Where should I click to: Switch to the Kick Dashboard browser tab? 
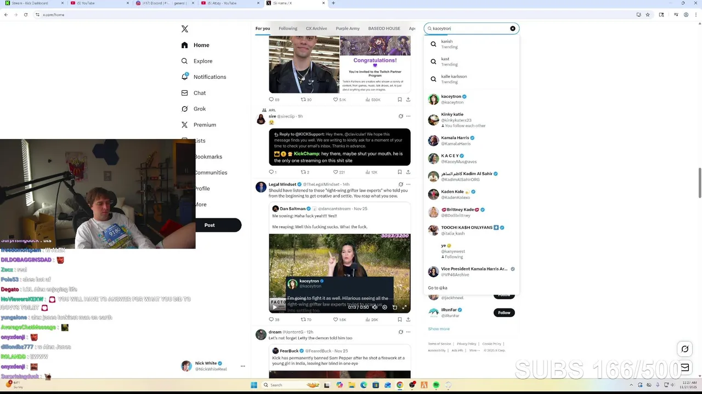pyautogui.click(x=34, y=3)
